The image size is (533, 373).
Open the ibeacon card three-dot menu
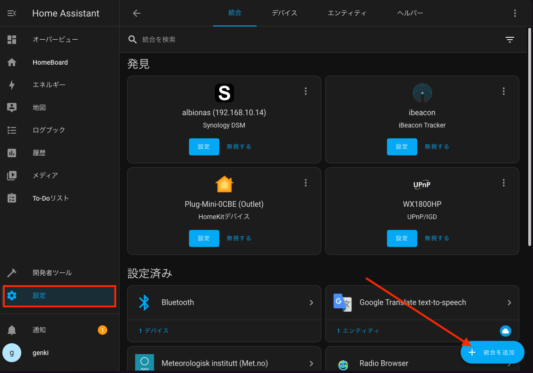(x=504, y=91)
